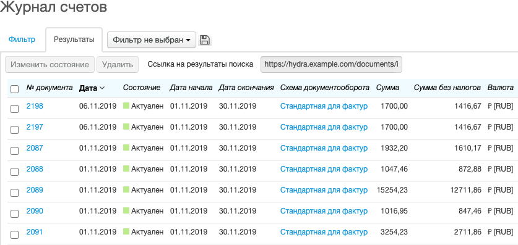Select the sum without tax 872,88
This screenshot has height=245, width=518.
(470, 169)
